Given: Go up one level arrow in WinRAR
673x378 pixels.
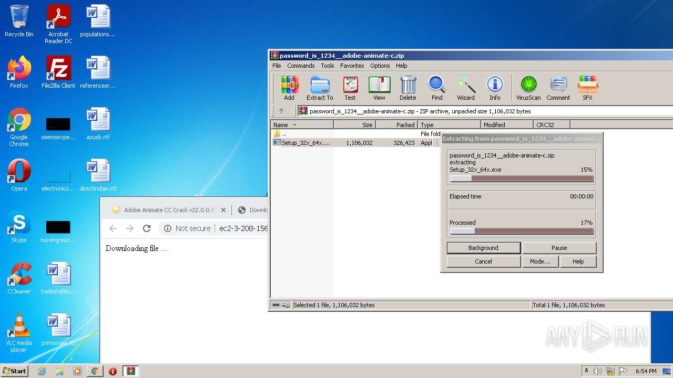Looking at the screenshot, I should pyautogui.click(x=281, y=111).
